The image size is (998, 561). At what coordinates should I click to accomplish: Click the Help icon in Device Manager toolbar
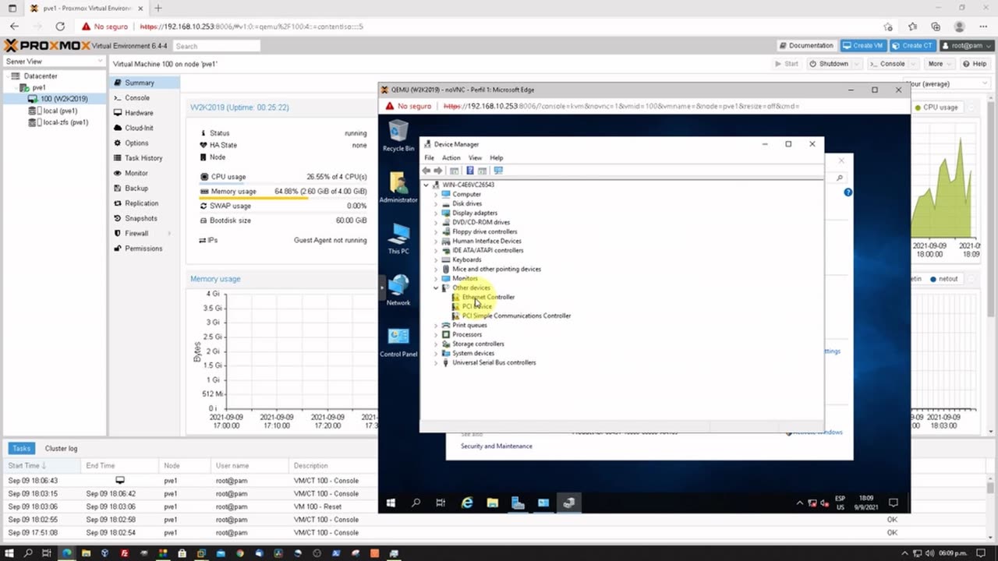469,171
